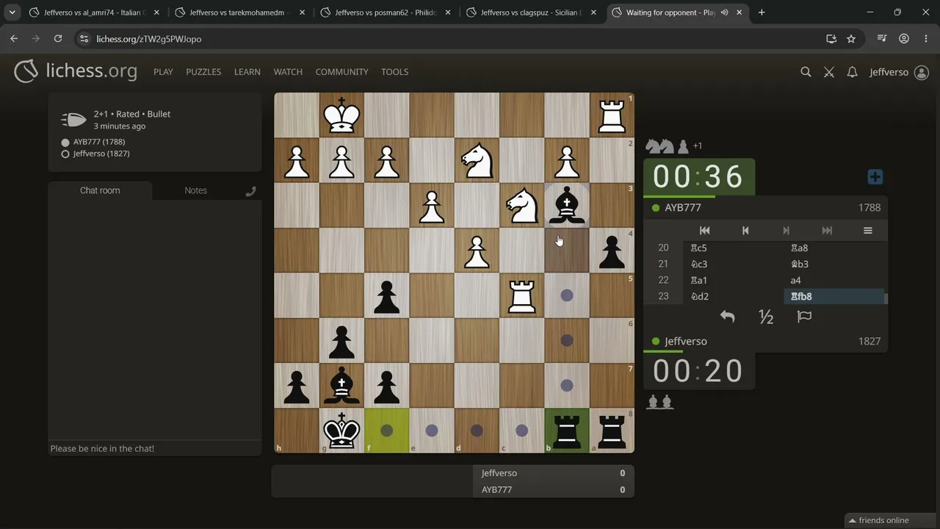940x529 pixels.
Task: Open the media control icon in toolbar
Action: coord(883,39)
